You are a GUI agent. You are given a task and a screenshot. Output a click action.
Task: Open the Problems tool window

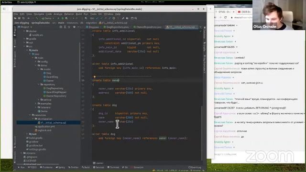pos(46,167)
